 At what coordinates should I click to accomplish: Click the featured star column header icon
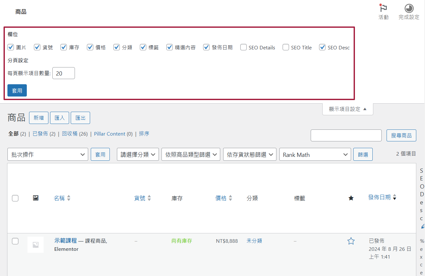click(x=351, y=198)
